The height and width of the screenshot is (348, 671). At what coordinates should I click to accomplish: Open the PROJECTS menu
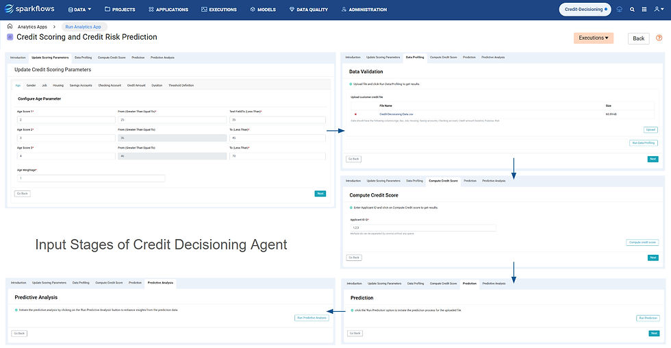click(120, 10)
